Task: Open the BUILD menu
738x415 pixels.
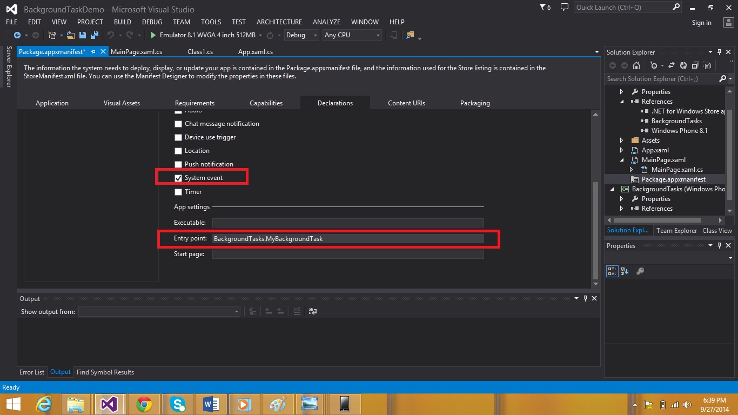Action: pyautogui.click(x=123, y=22)
